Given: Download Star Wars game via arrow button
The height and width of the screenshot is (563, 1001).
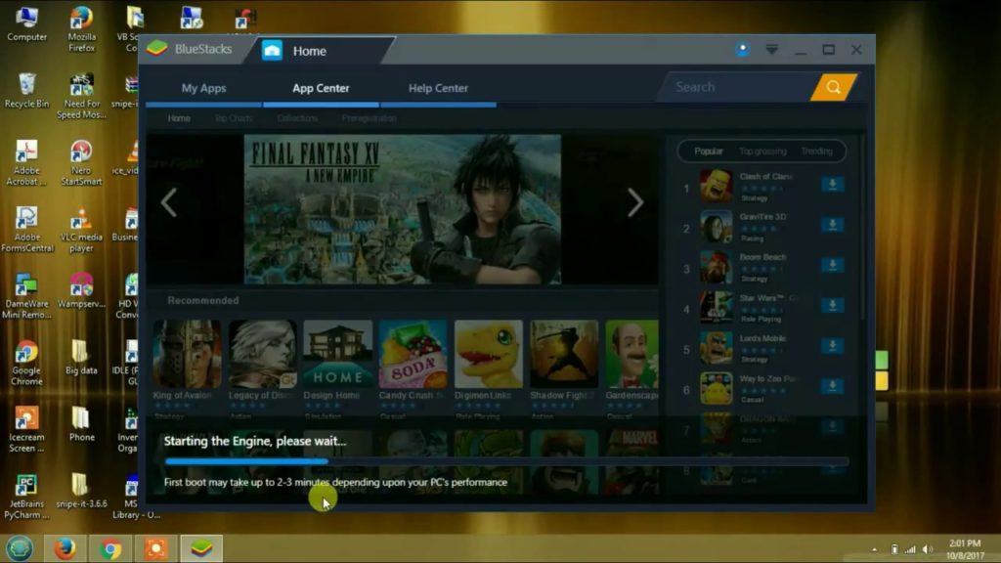Looking at the screenshot, I should click(x=833, y=305).
